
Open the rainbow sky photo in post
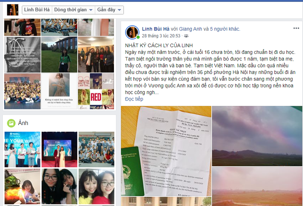point(257,136)
